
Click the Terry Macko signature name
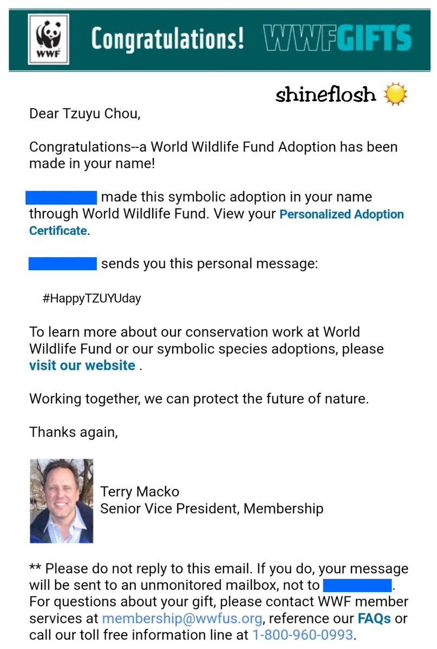click(x=140, y=492)
